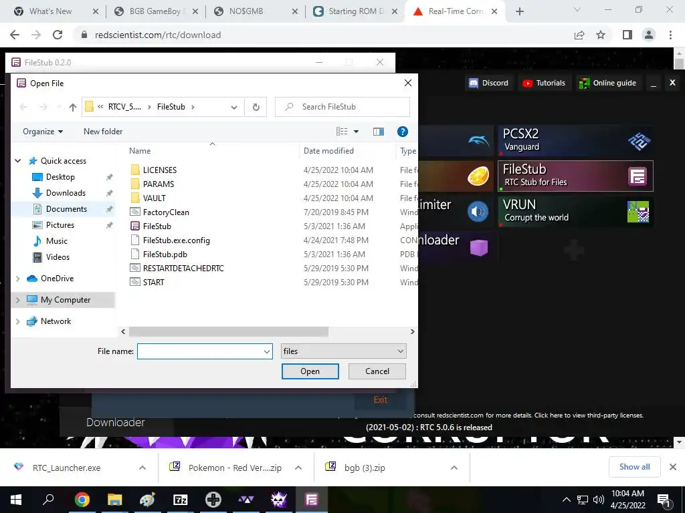Expand the Network tree node
Viewport: 685px width, 513px height.
click(18, 321)
